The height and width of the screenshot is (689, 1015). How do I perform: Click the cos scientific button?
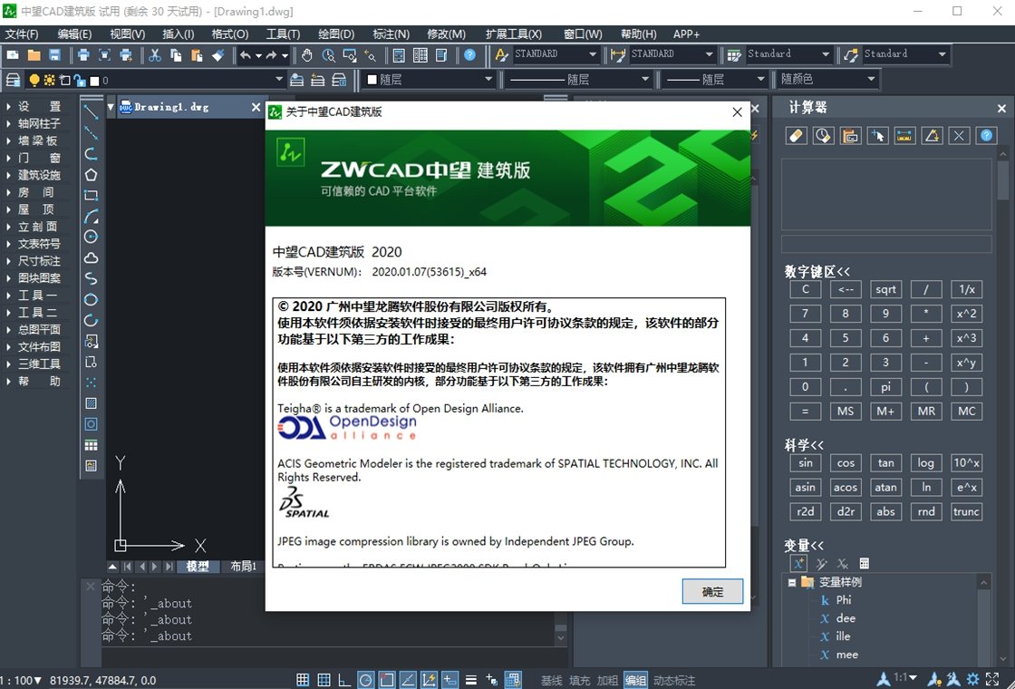[x=846, y=463]
